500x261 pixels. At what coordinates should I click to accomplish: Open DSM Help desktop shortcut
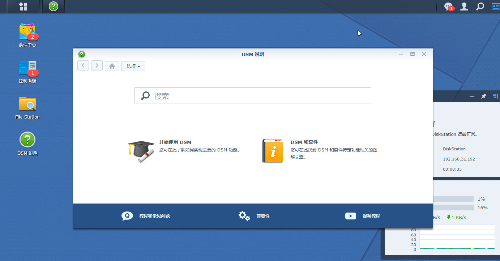pyautogui.click(x=27, y=141)
